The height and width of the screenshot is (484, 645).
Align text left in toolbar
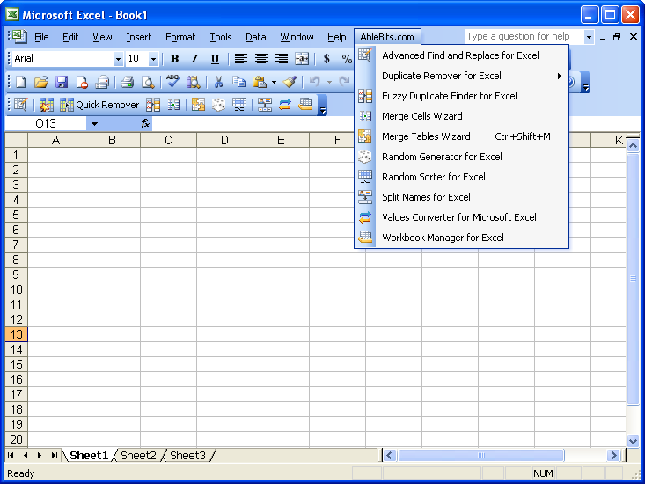coord(240,59)
